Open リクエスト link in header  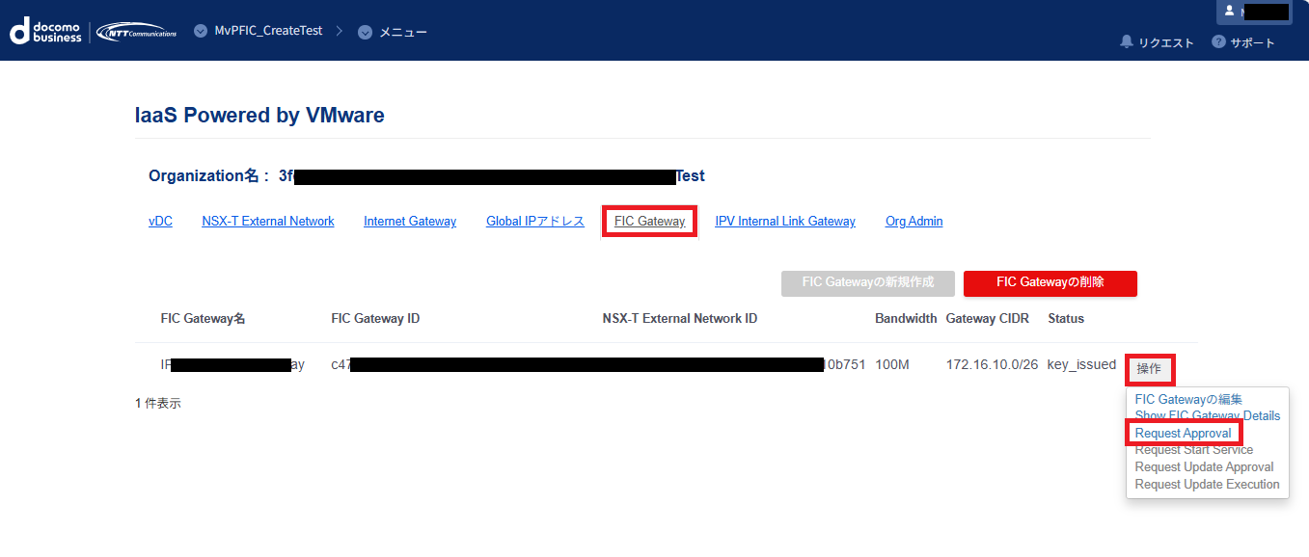coord(1166,42)
